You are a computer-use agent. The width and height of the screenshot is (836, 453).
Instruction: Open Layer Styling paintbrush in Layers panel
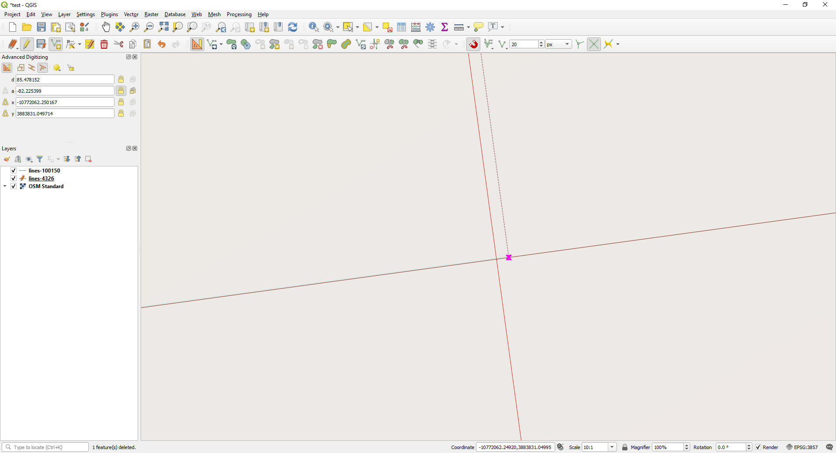point(7,159)
